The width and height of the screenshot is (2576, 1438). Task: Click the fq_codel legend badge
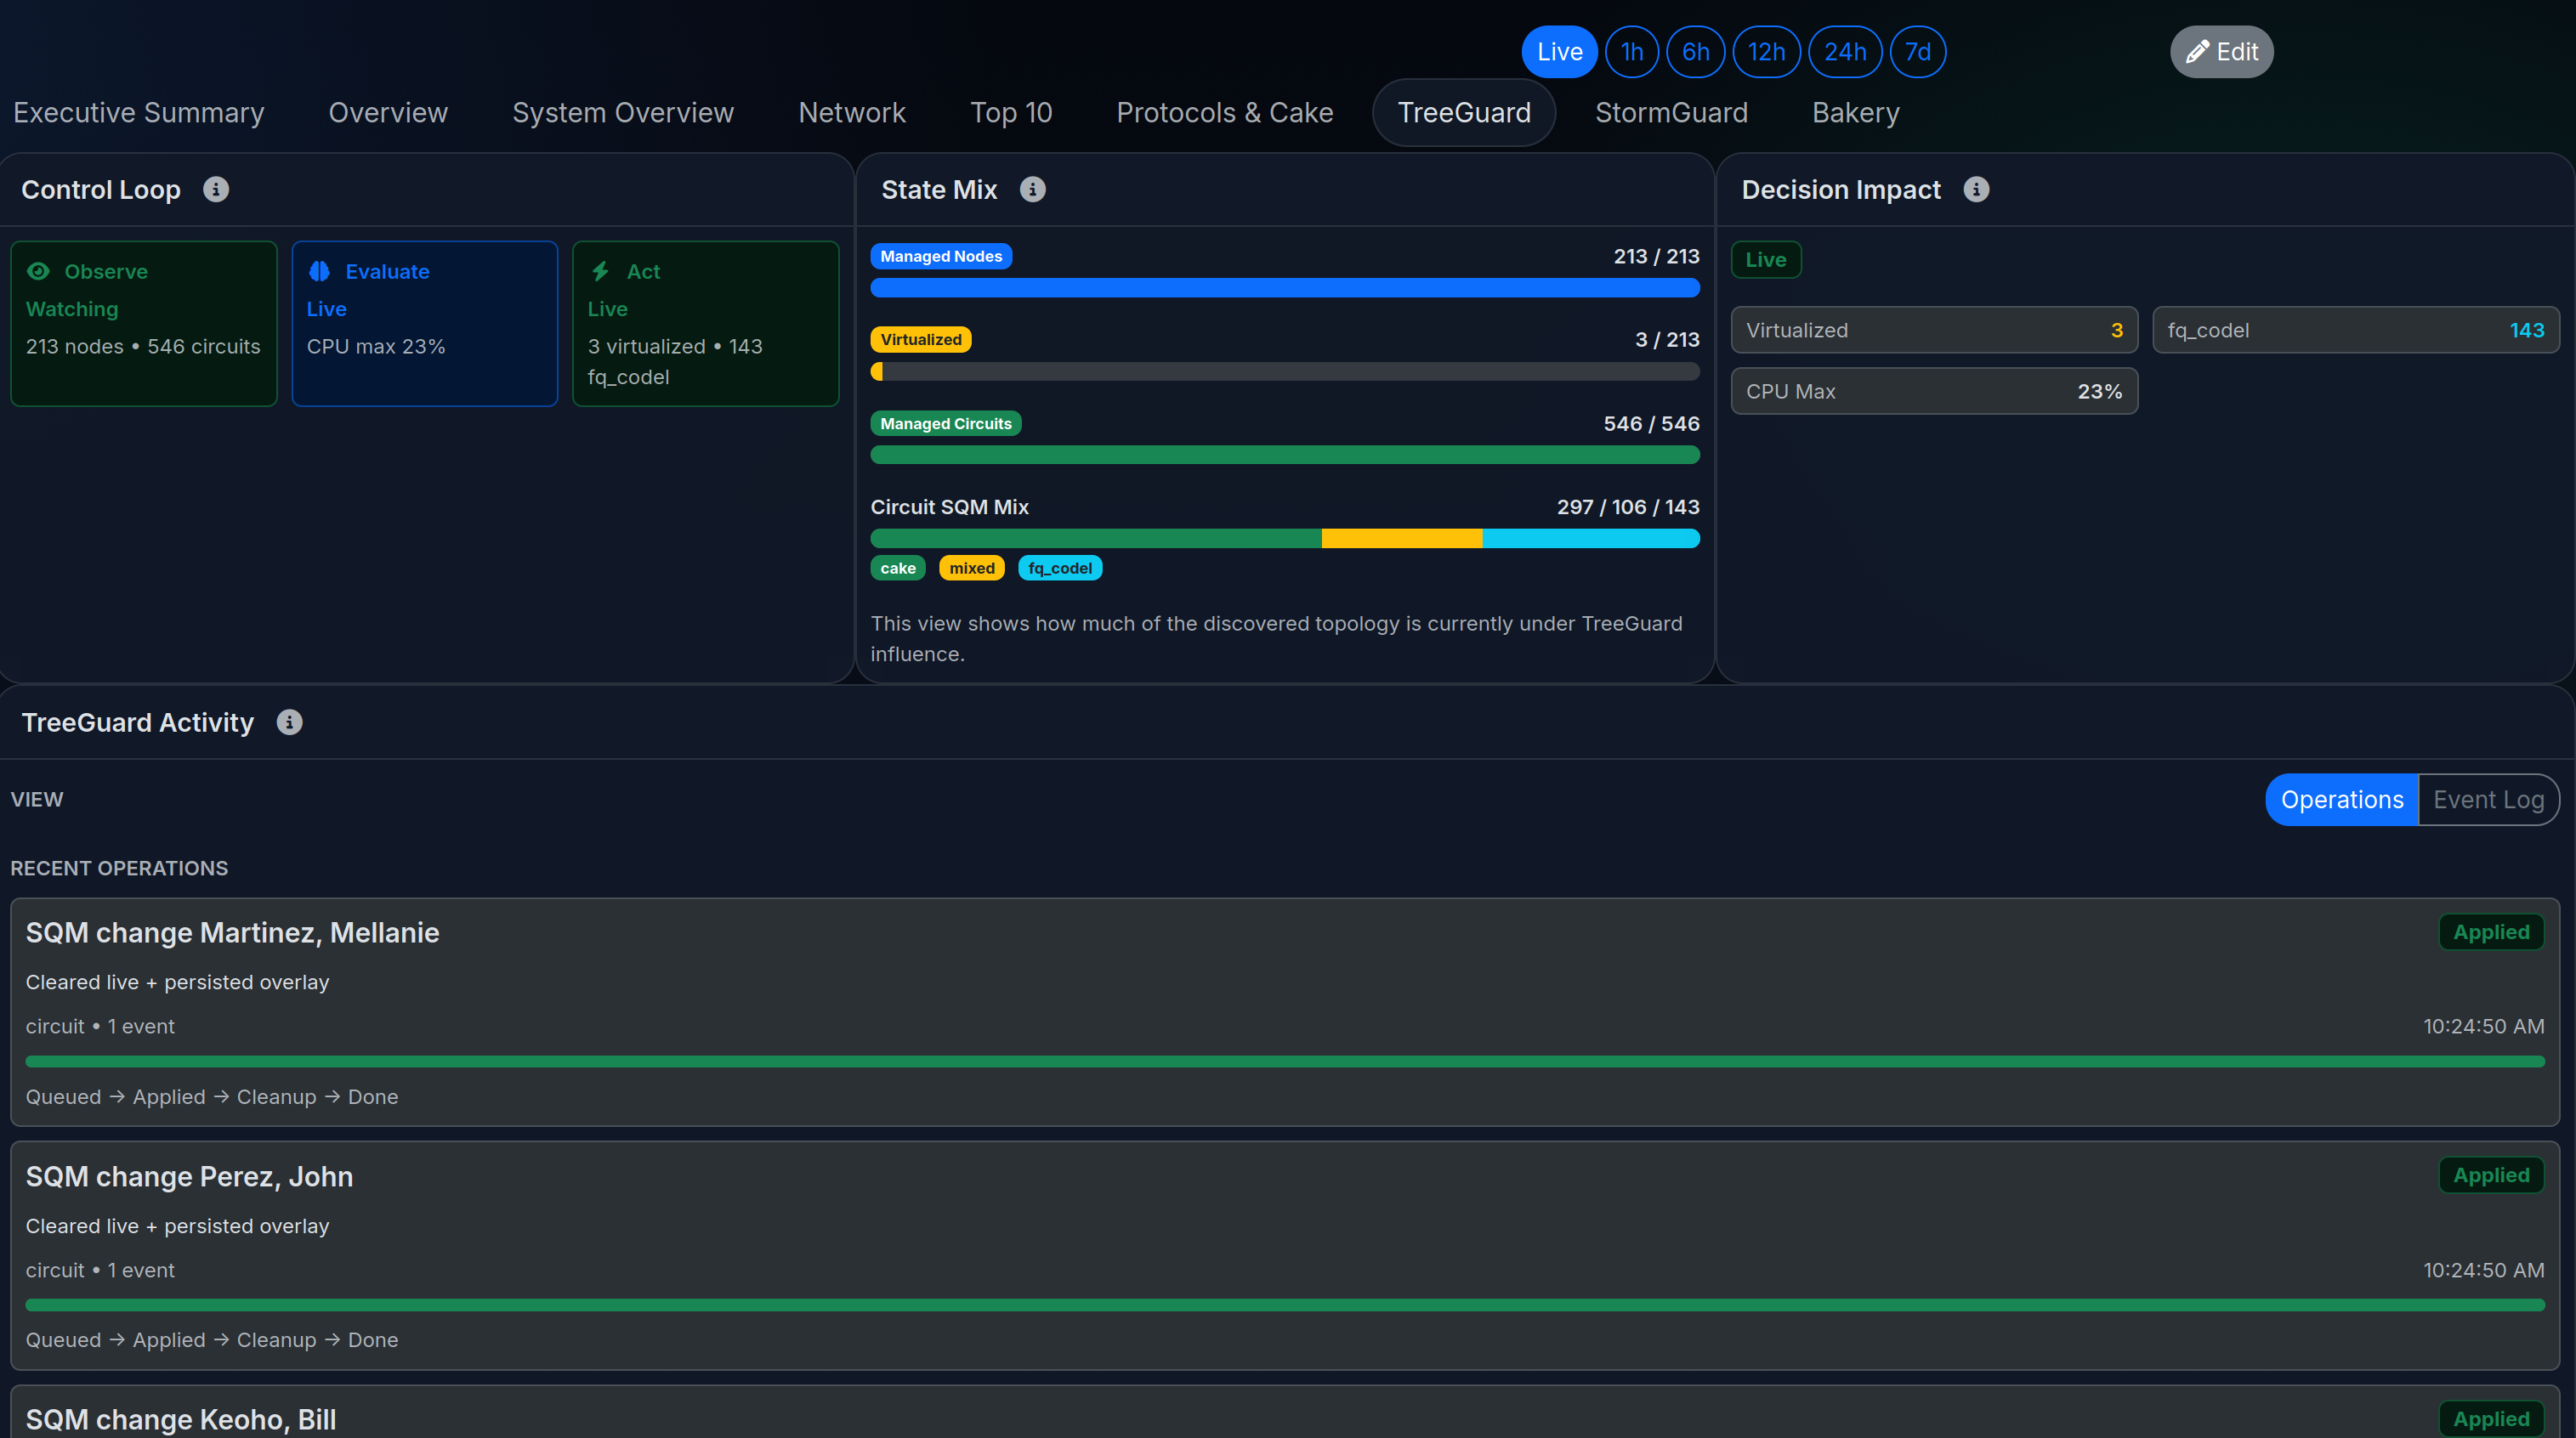[1060, 568]
